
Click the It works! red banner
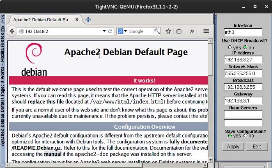108,80
